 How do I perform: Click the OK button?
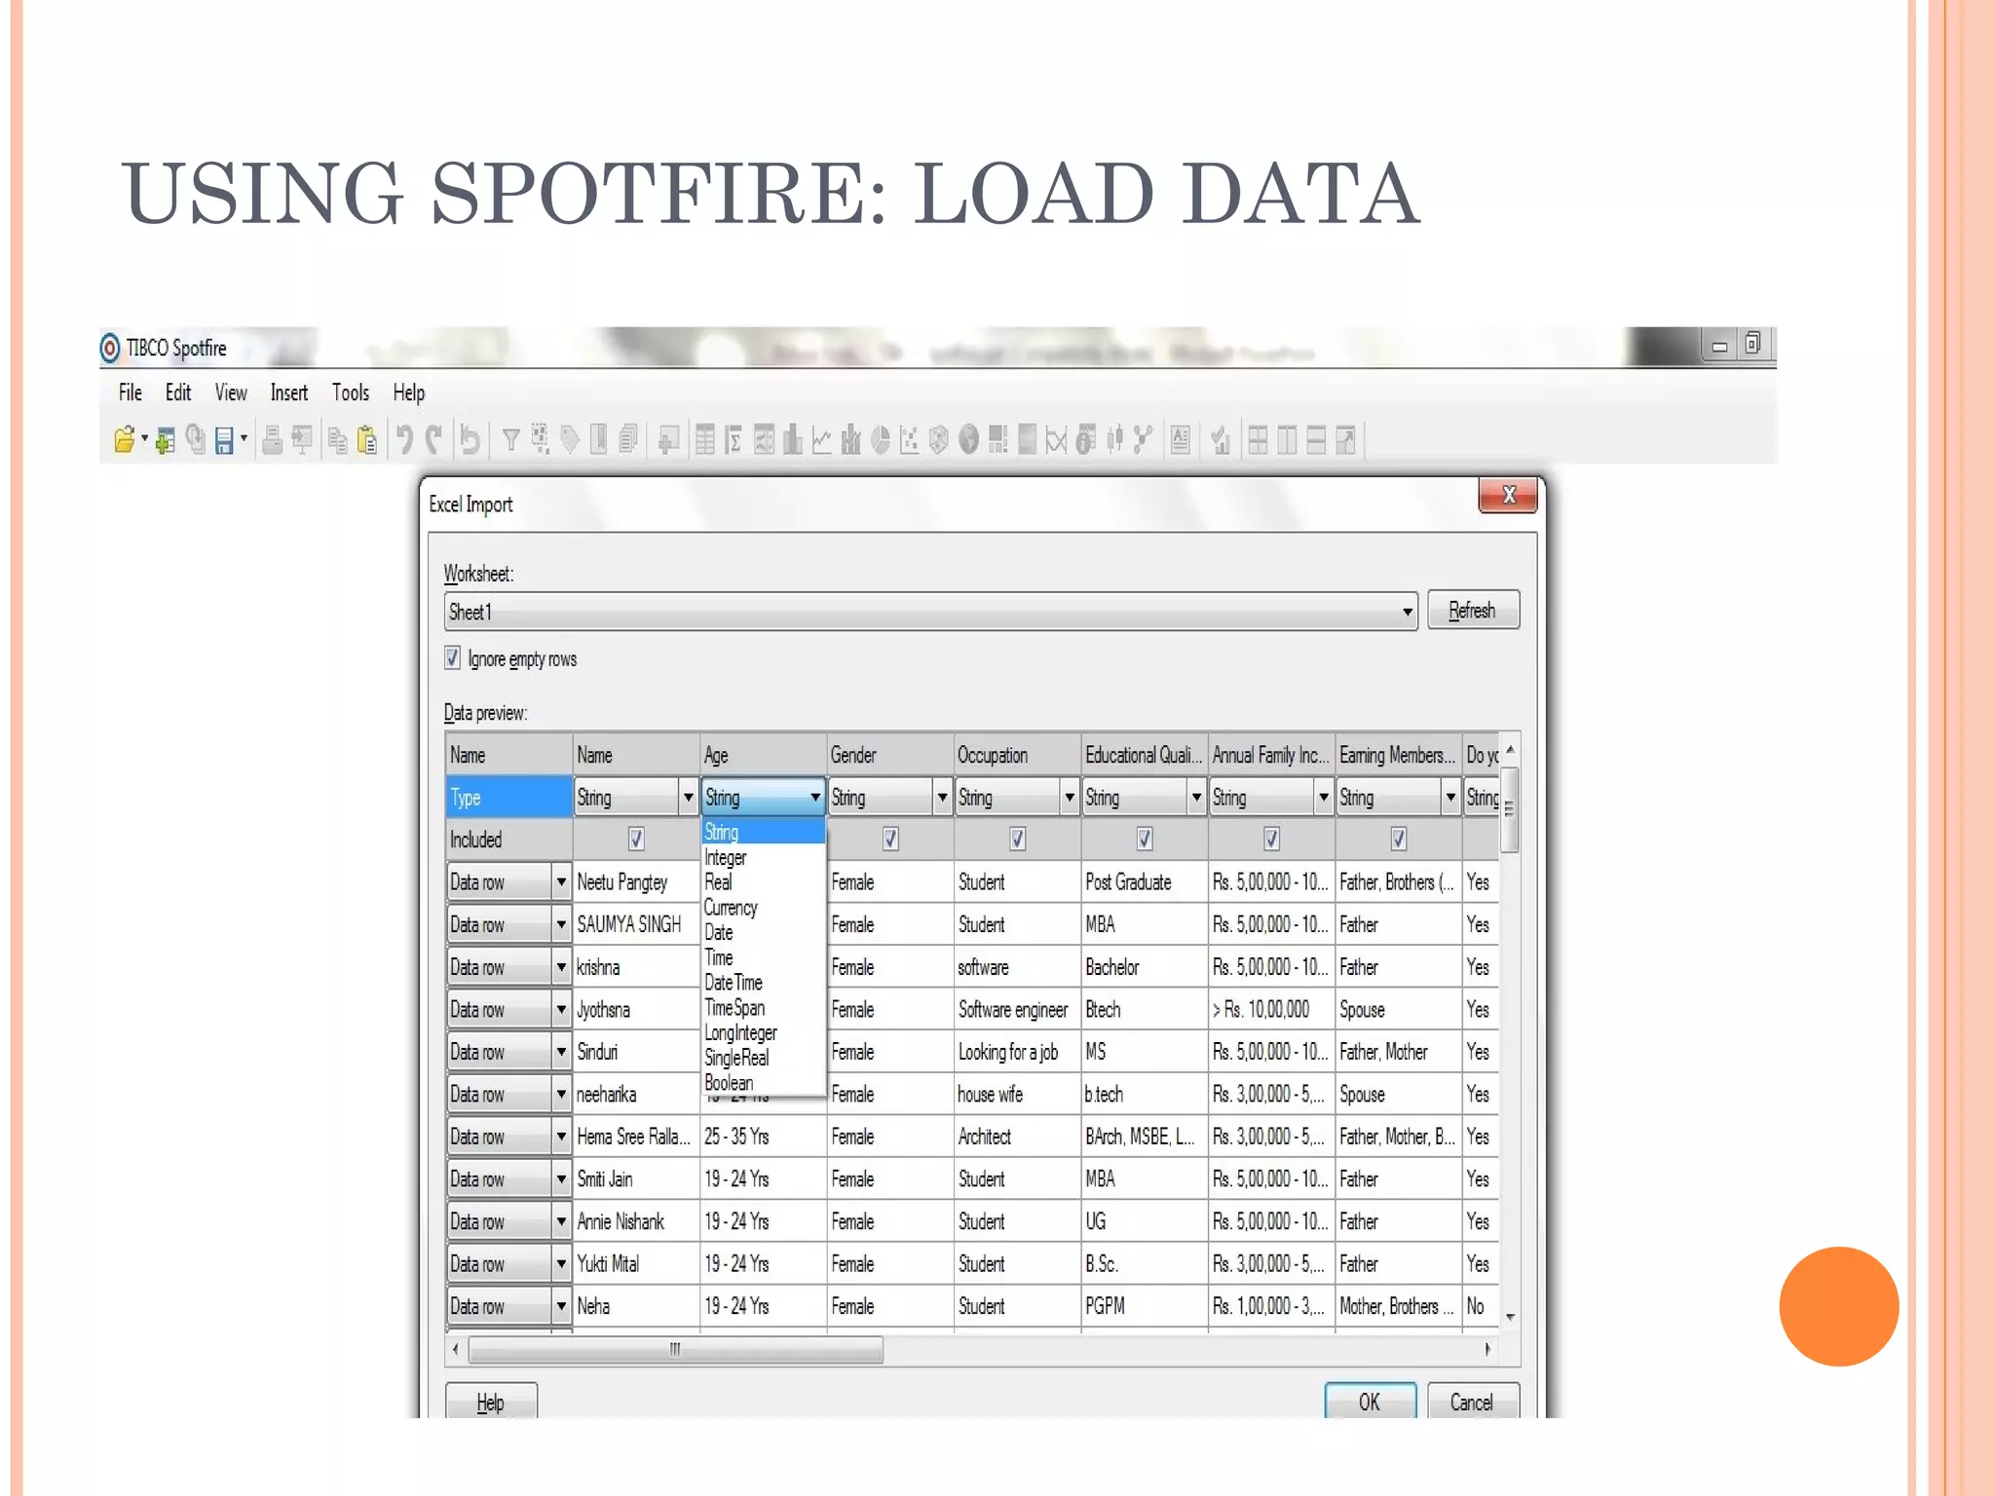(x=1370, y=1402)
